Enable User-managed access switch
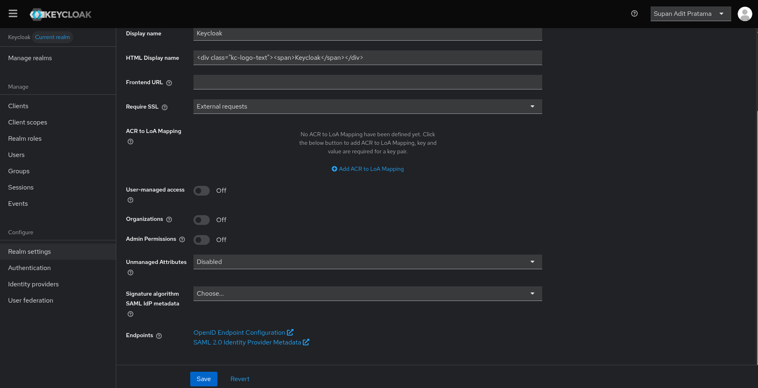 pos(202,191)
